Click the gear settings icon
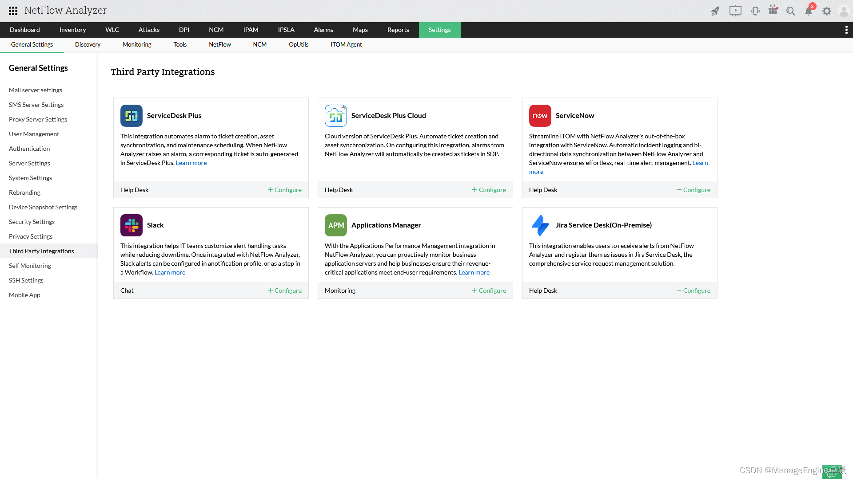853x479 pixels. pos(827,11)
